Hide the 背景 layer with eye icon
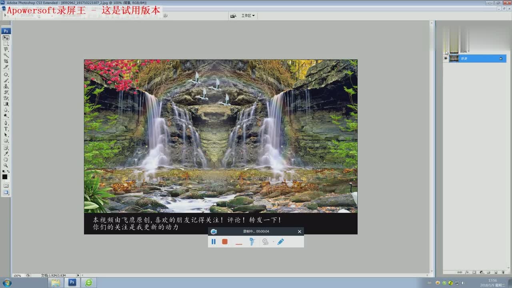This screenshot has width=512, height=288. pos(446,58)
